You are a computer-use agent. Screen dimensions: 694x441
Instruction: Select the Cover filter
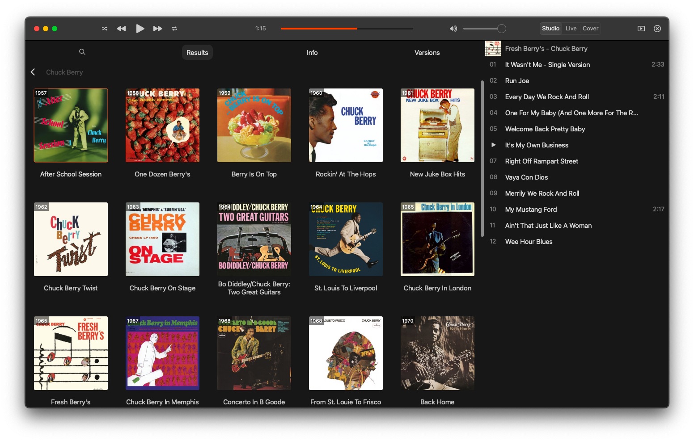pyautogui.click(x=590, y=29)
